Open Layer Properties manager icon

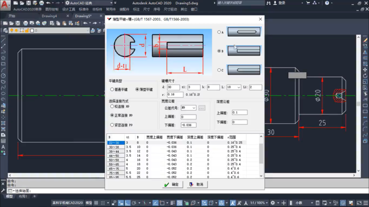coord(5,30)
